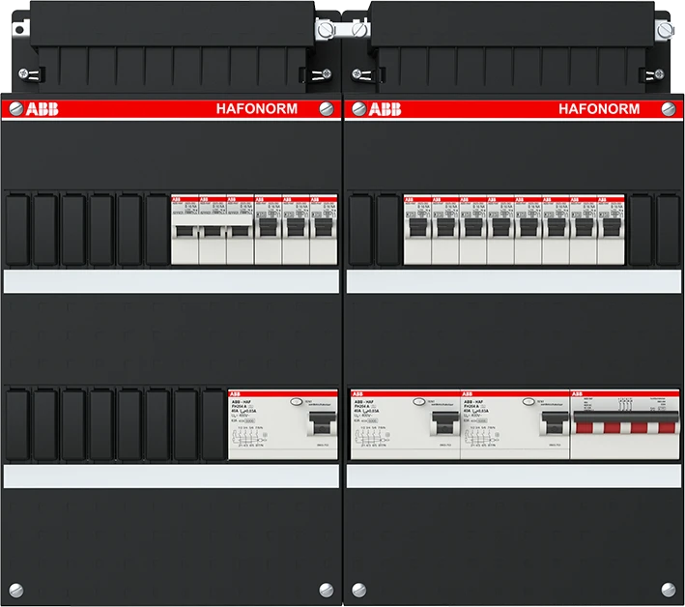Click the right panel's HAFONORM label

pos(598,109)
